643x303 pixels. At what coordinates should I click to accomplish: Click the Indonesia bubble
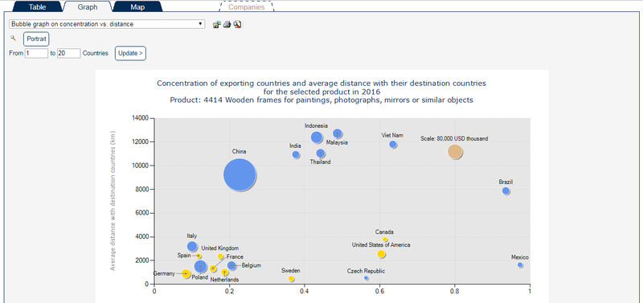(x=316, y=137)
